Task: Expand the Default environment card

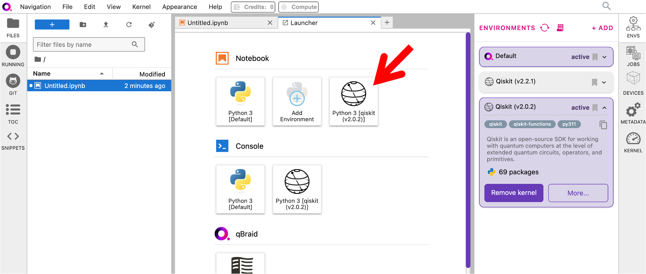Action: point(604,57)
